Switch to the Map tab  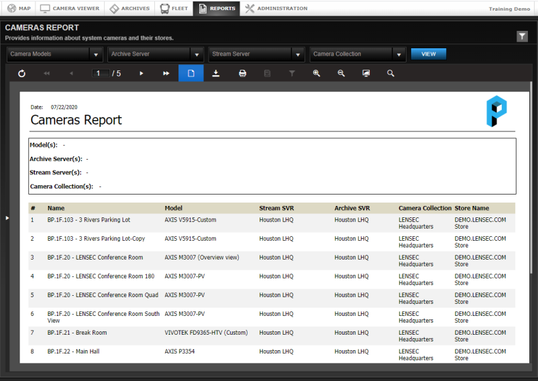[19, 8]
